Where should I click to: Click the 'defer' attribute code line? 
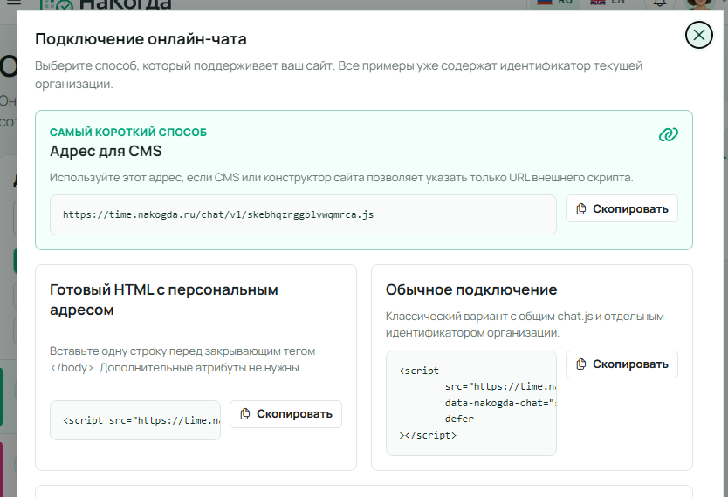tap(459, 419)
